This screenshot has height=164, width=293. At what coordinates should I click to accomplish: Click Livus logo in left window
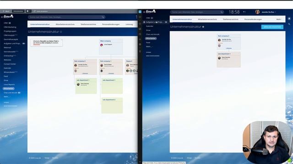pos(8,16)
